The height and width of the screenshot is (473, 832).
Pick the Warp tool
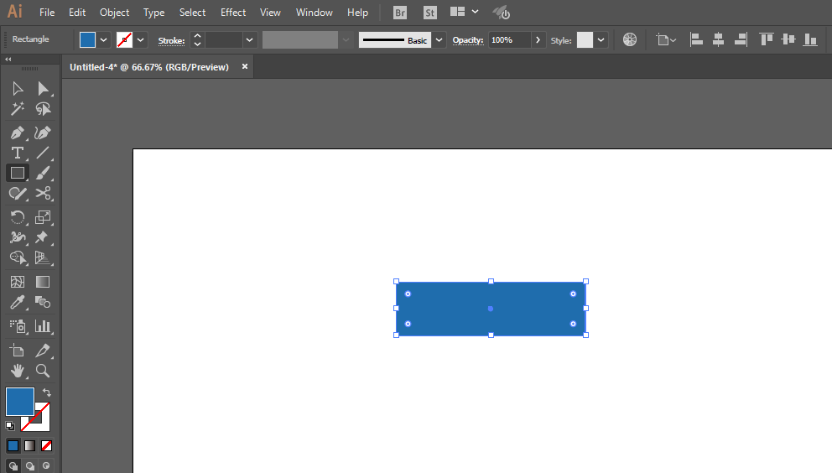18,237
